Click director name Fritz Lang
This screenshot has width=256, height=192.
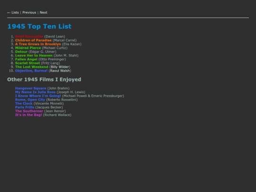point(50,63)
